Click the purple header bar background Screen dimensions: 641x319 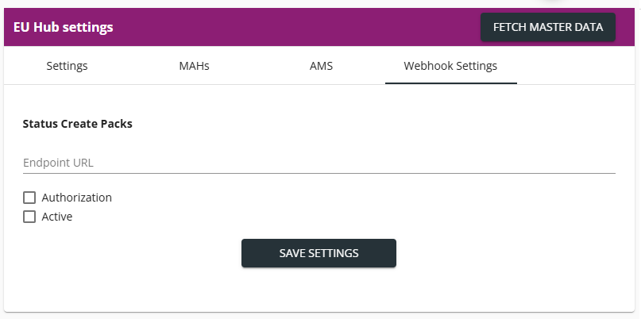295,27
